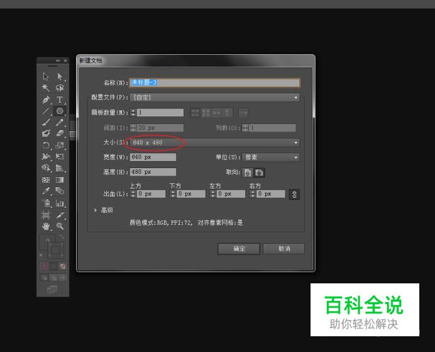Open the Units dropdown showing 像素
This screenshot has height=352, width=435.
pos(271,157)
